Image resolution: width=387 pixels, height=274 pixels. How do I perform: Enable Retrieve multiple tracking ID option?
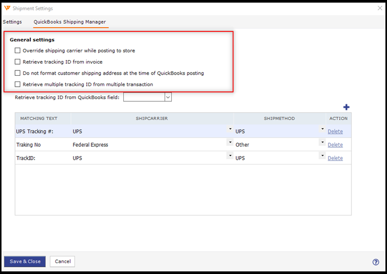(x=18, y=84)
